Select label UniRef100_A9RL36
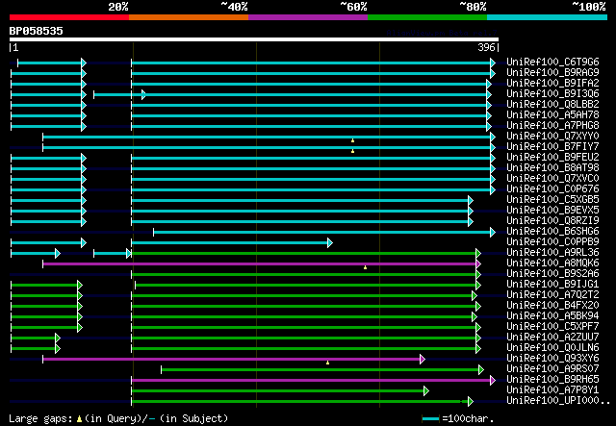Screen dimensions: 616x426 552,253
